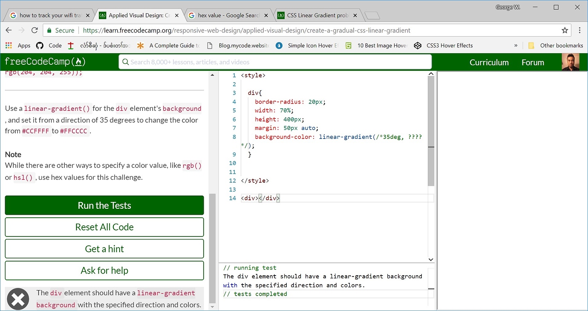Image resolution: width=588 pixels, height=311 pixels.
Task: Open Chrome's three-dot menu
Action: pos(580,30)
